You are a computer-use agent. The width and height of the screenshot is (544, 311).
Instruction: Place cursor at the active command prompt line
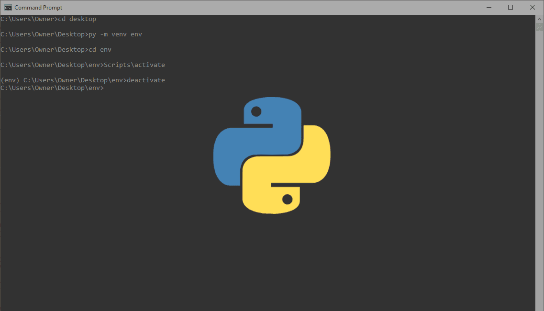coord(106,88)
